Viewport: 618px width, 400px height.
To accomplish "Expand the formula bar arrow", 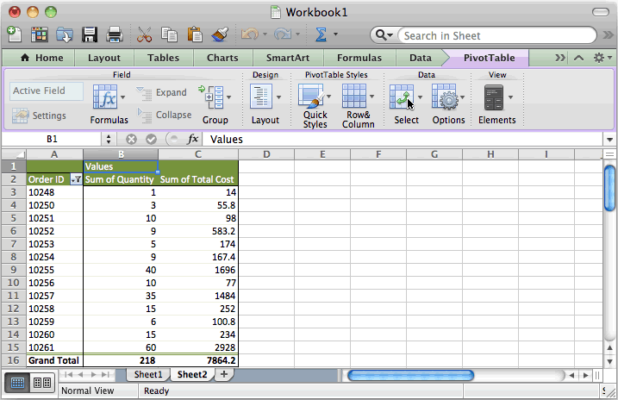I will pos(609,140).
